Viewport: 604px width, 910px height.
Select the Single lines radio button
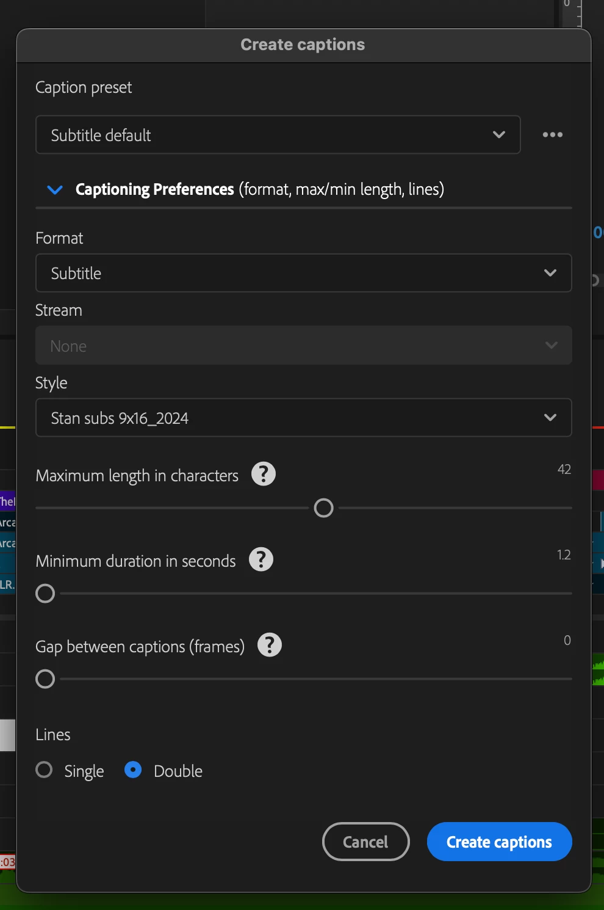(x=44, y=770)
